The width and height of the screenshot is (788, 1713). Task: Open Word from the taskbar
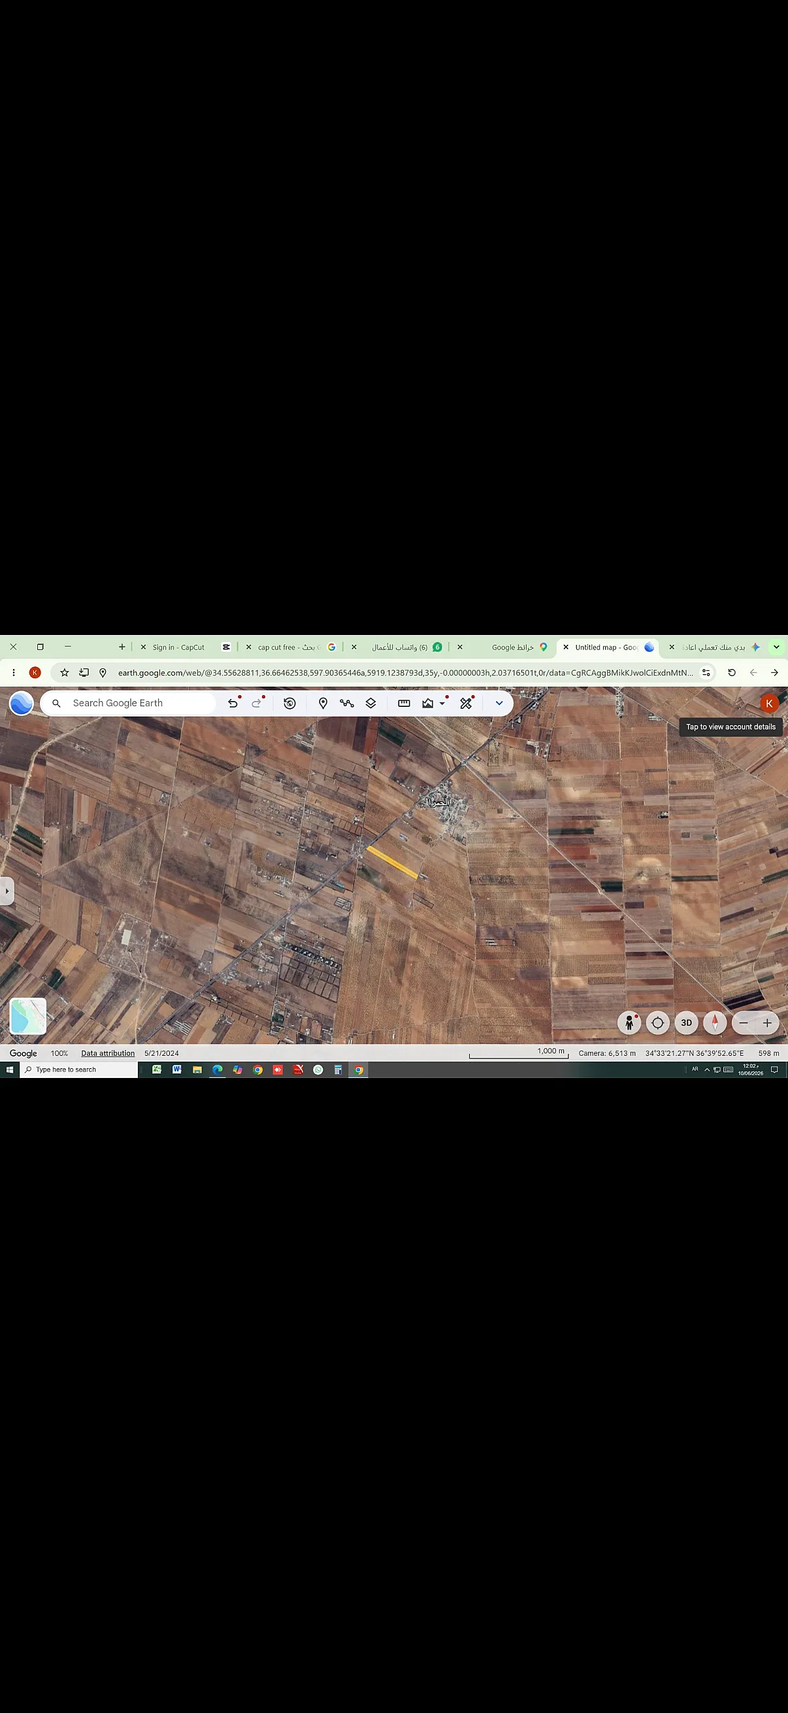click(x=177, y=1070)
